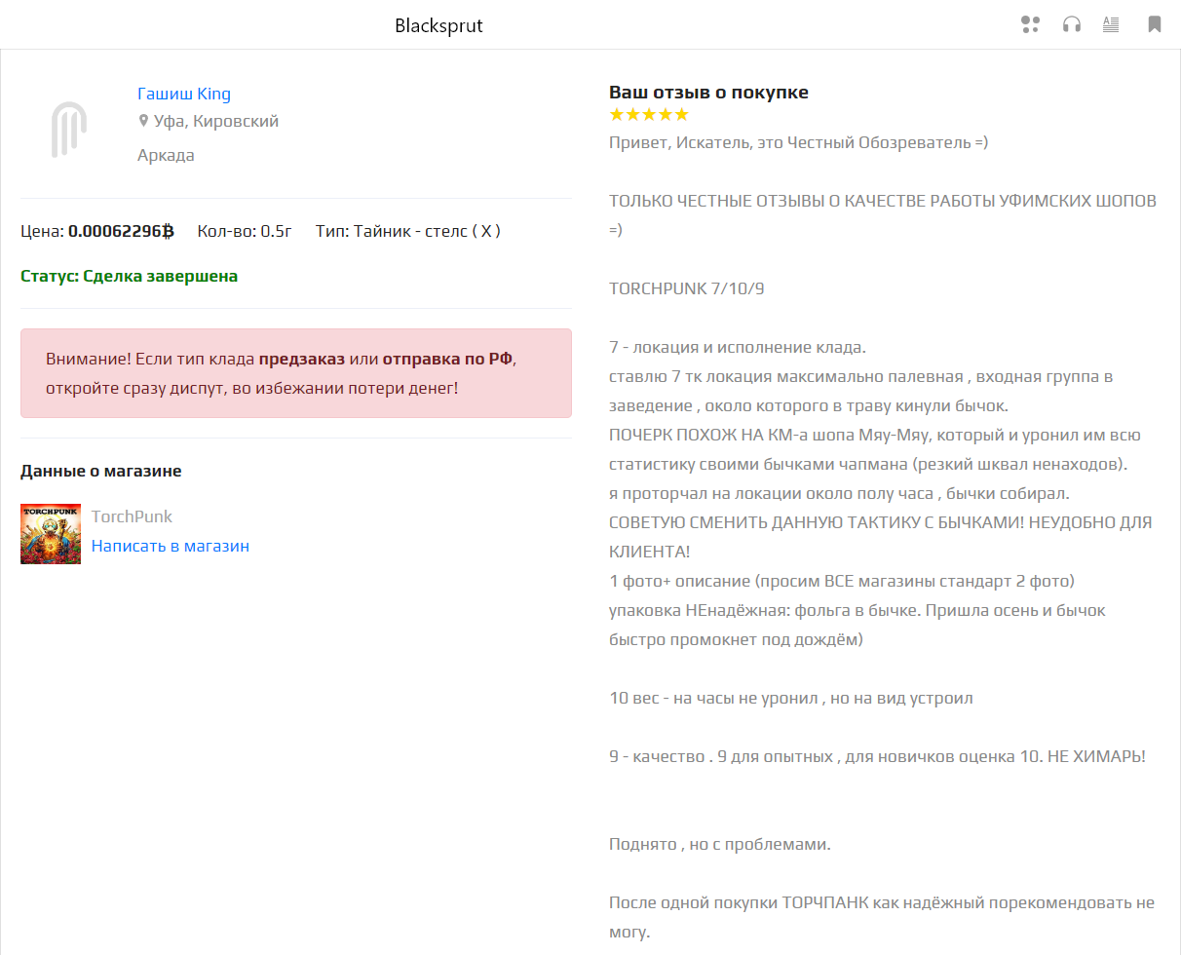Image resolution: width=1181 pixels, height=955 pixels.
Task: Click the bookmark icon in the header
Action: point(1155,24)
